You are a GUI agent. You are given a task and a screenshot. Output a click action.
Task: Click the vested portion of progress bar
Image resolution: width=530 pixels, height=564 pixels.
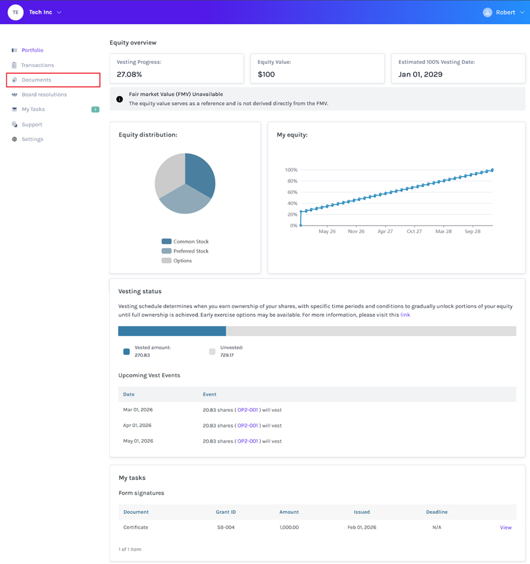point(172,331)
